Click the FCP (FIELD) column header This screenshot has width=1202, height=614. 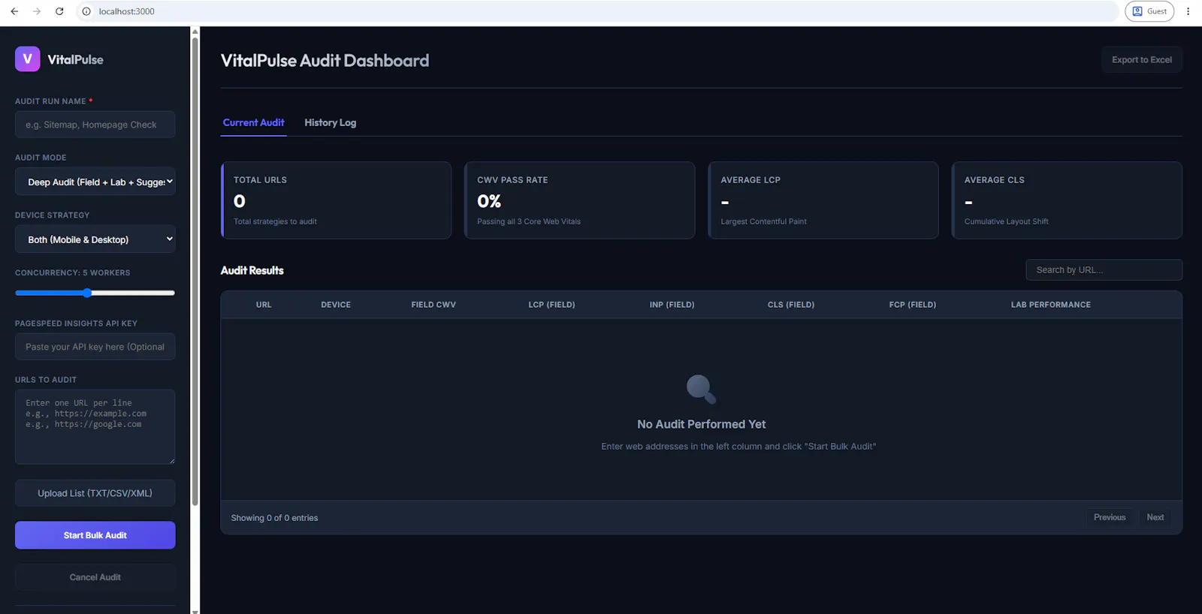click(x=913, y=305)
